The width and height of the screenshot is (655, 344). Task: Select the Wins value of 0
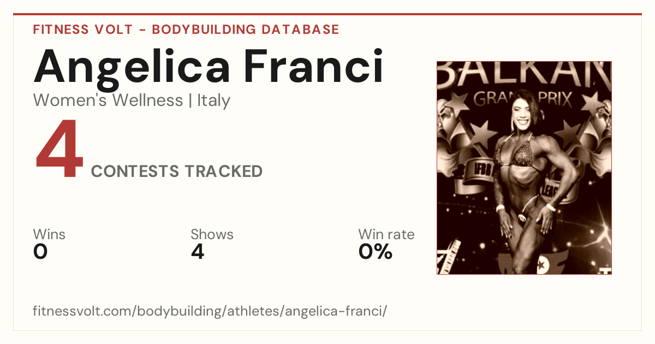coord(40,252)
